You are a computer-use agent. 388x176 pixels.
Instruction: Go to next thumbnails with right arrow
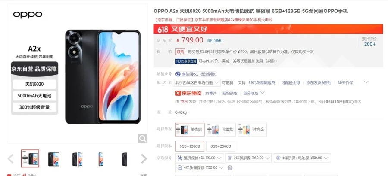(x=144, y=159)
